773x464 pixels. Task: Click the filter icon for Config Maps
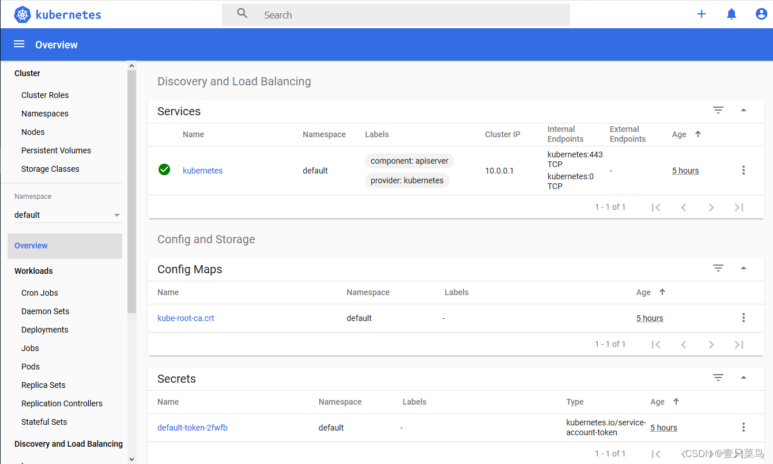point(718,268)
